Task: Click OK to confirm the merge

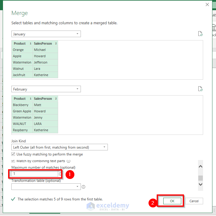Action: pyautogui.click(x=172, y=201)
